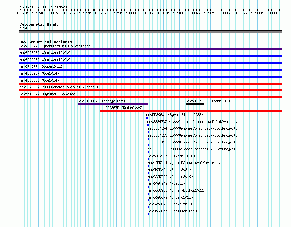Click the red nsv1058836 variant bar
This screenshot has height=227, width=291.
(150, 84)
